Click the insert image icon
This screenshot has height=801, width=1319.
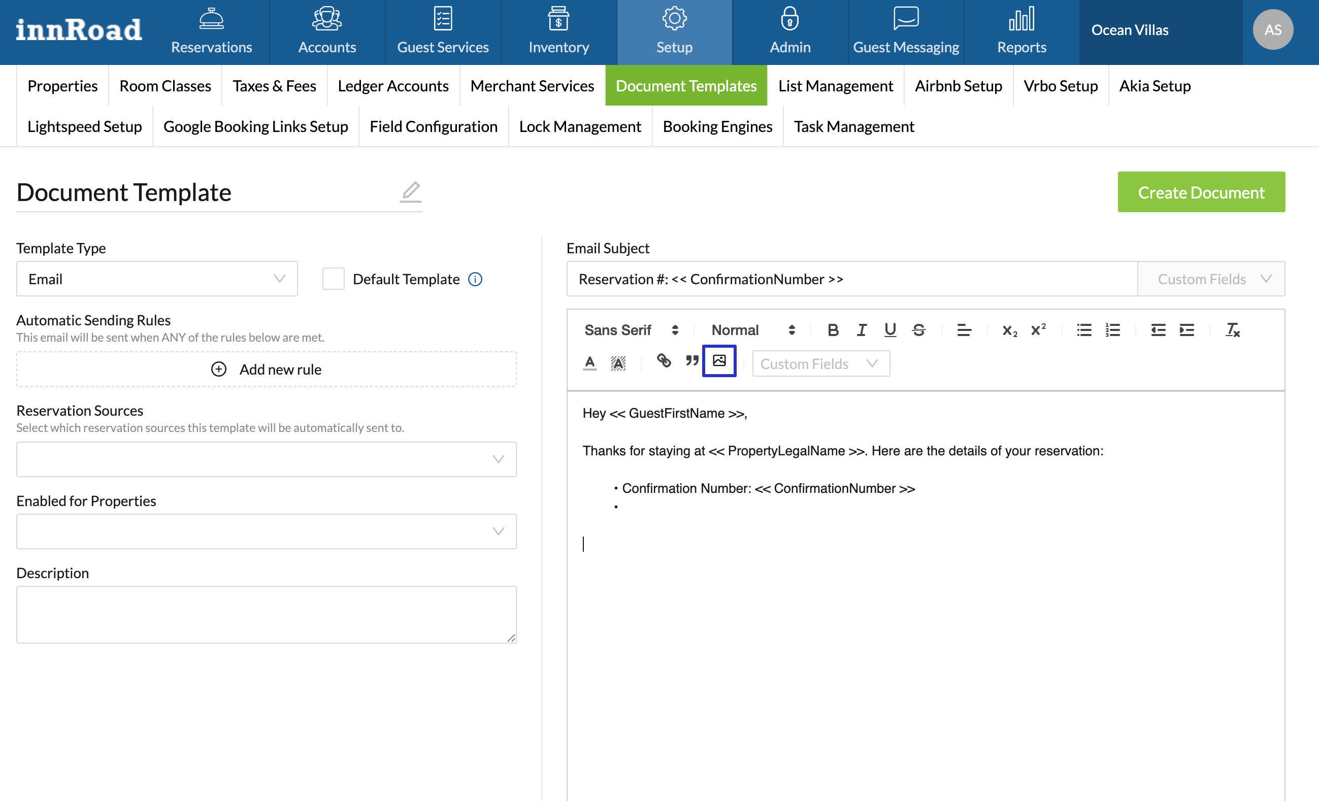[719, 361]
